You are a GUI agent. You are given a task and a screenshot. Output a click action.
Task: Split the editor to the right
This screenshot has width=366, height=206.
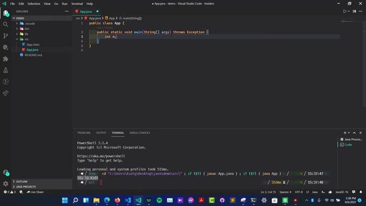pyautogui.click(x=355, y=11)
